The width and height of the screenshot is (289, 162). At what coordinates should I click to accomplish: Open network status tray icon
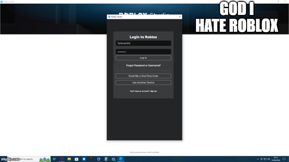click(265, 159)
